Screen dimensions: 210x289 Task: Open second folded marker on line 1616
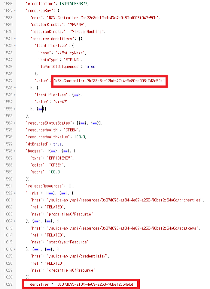tap(49, 249)
